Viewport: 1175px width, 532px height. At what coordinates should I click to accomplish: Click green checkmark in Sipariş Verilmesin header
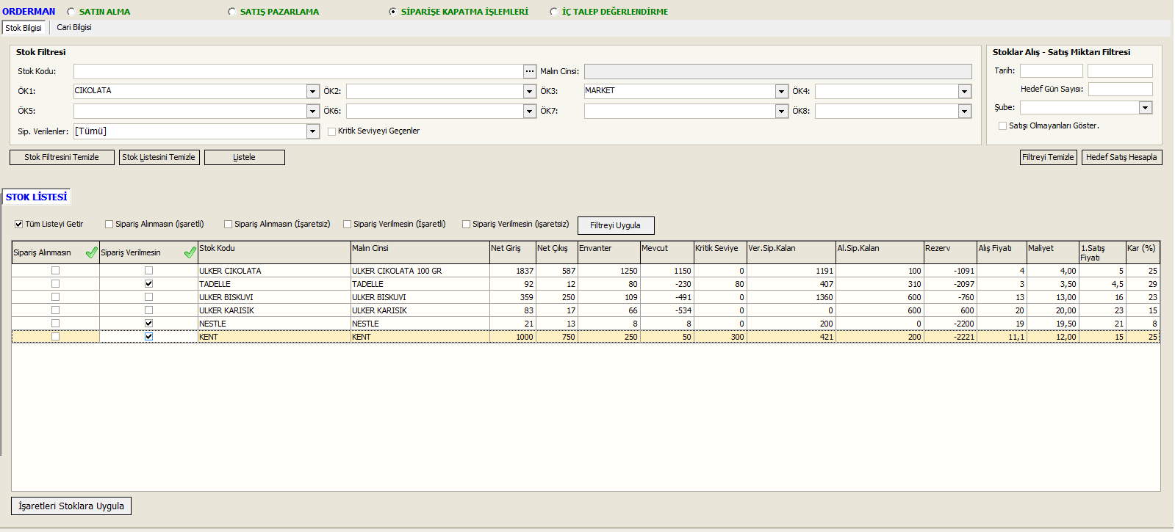click(x=190, y=252)
